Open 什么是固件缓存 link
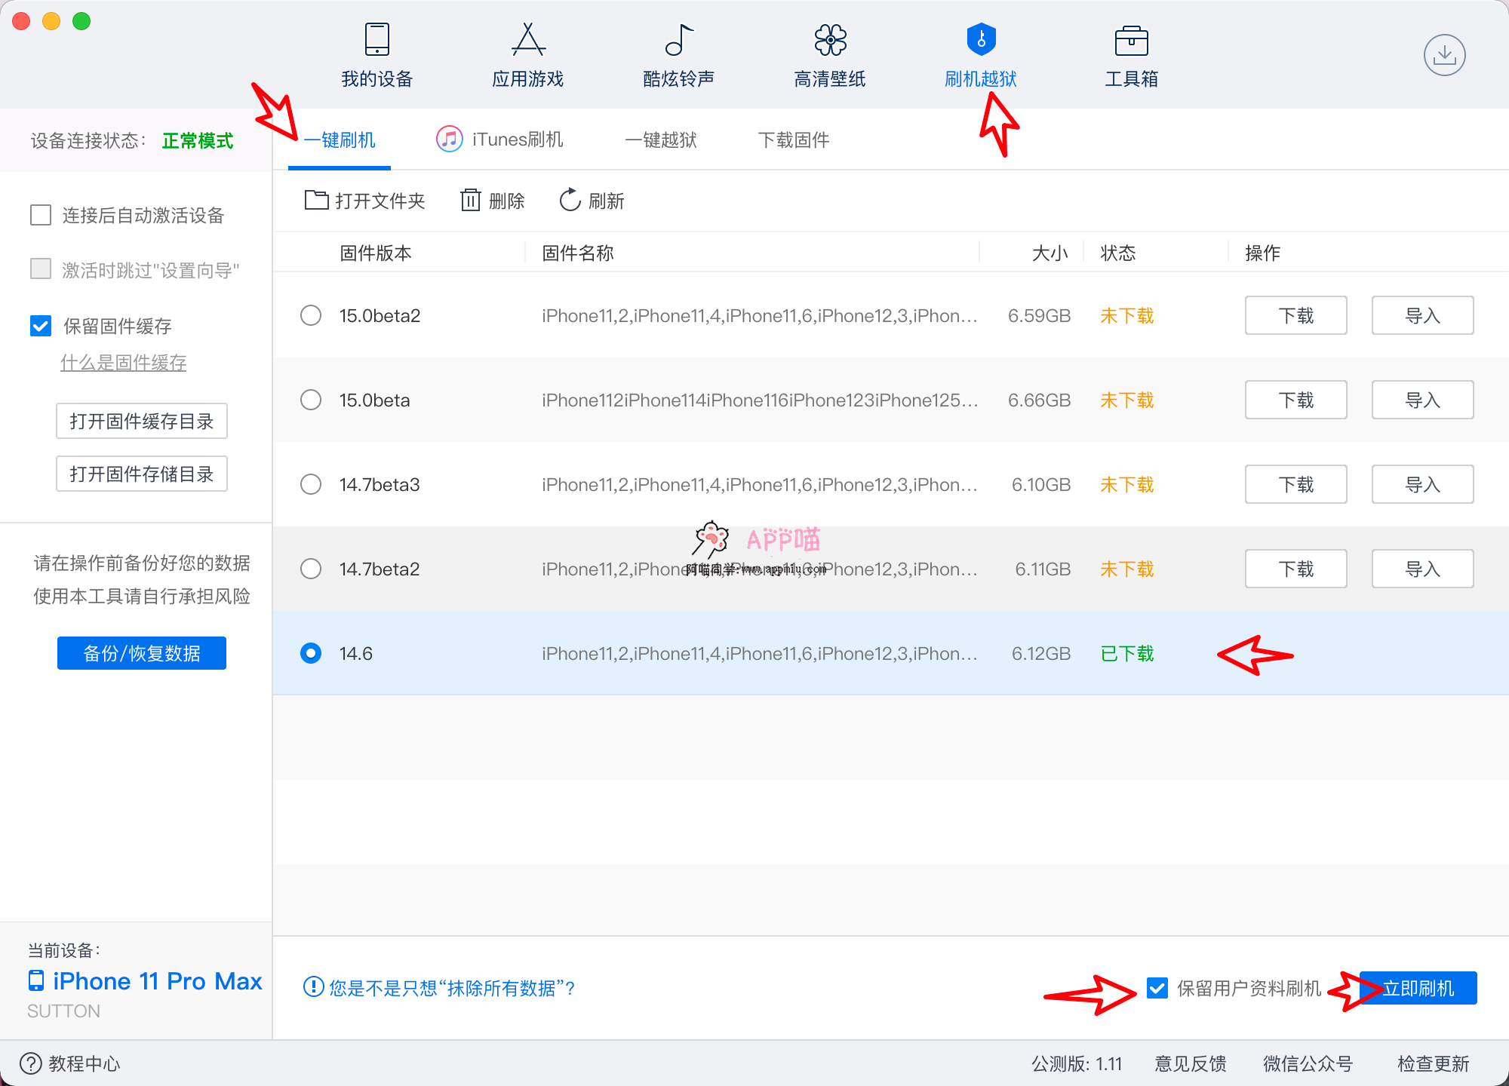 [x=124, y=363]
